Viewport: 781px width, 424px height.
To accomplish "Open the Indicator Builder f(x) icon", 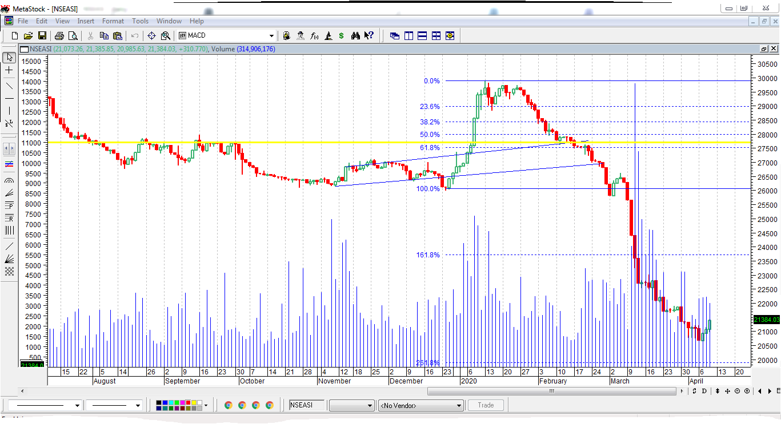I will [314, 35].
